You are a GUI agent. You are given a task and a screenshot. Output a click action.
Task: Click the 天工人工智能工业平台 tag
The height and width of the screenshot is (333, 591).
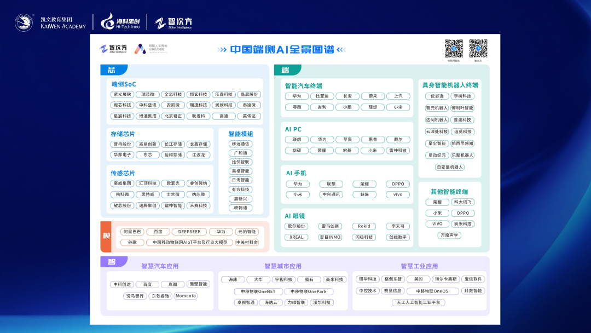click(418, 302)
